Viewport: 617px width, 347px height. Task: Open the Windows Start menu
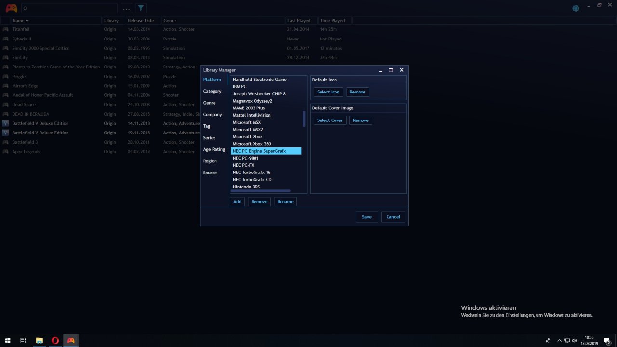click(8, 340)
